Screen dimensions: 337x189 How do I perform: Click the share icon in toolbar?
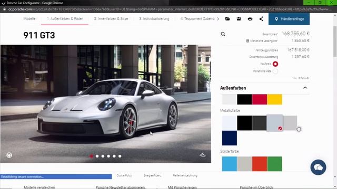(x=261, y=19)
